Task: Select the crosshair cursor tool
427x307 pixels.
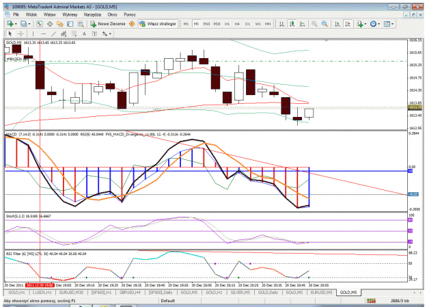Action: click(20, 34)
